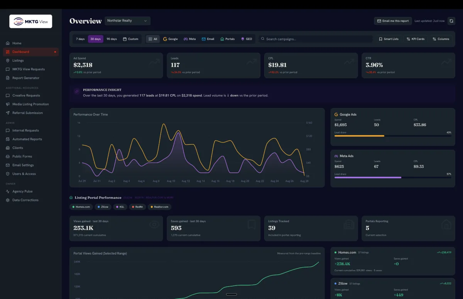This screenshot has height=299, width=463.
Task: Filter channels by Portals
Action: tap(227, 39)
